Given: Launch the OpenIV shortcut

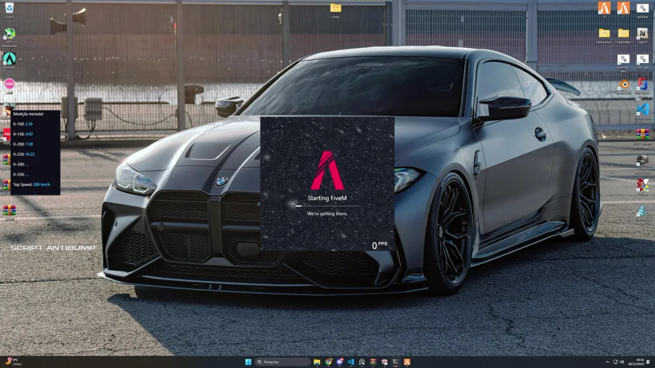Looking at the screenshot, I should [643, 36].
